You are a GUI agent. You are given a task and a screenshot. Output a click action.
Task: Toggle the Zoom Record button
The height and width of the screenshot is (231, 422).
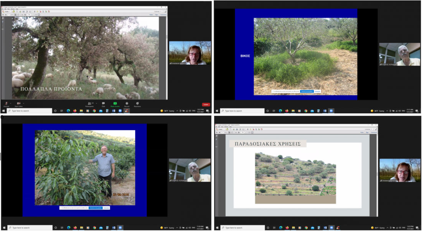pos(127,104)
